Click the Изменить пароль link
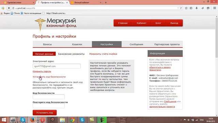 42,71
